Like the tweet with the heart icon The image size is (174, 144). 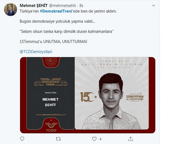coord(94,139)
